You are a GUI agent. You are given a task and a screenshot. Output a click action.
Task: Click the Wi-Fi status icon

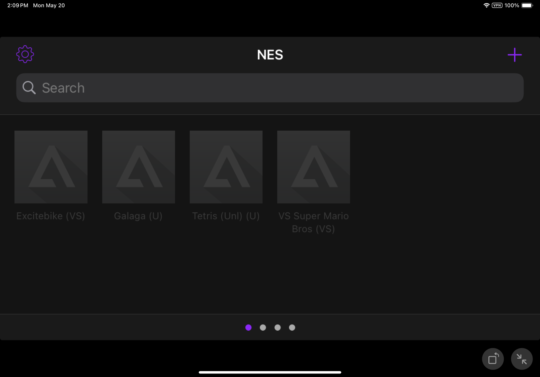[x=486, y=5]
